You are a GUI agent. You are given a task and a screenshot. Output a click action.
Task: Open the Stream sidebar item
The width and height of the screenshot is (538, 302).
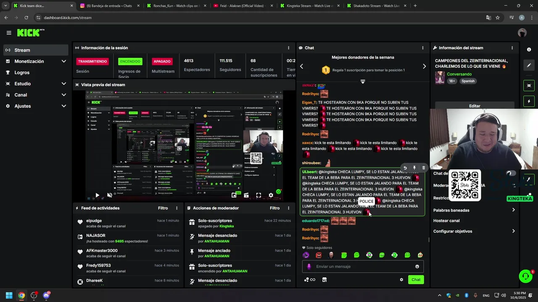[35, 50]
